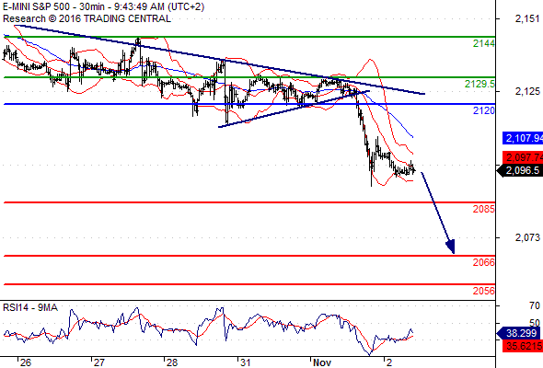Select the red 2066 support label

484,262
